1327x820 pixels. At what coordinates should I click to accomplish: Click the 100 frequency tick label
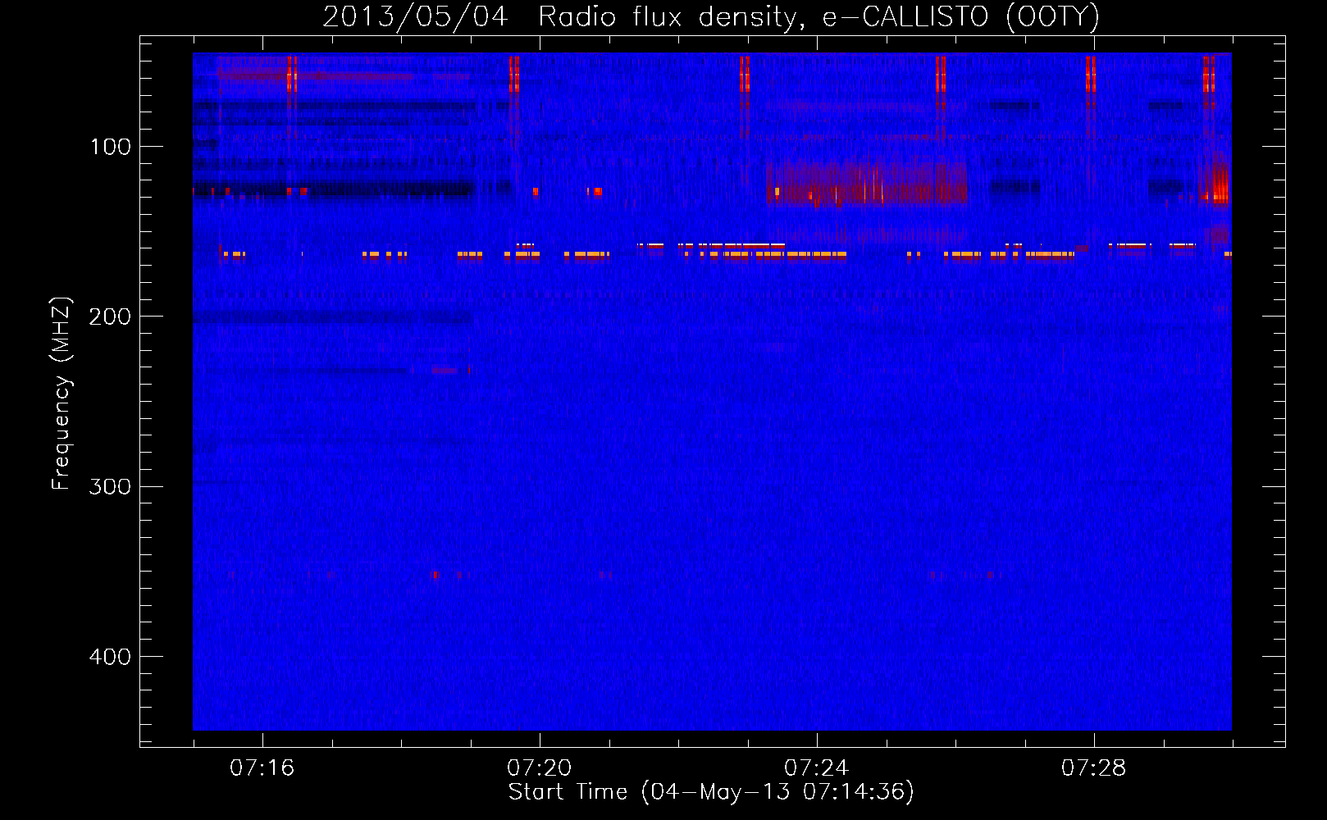(111, 147)
